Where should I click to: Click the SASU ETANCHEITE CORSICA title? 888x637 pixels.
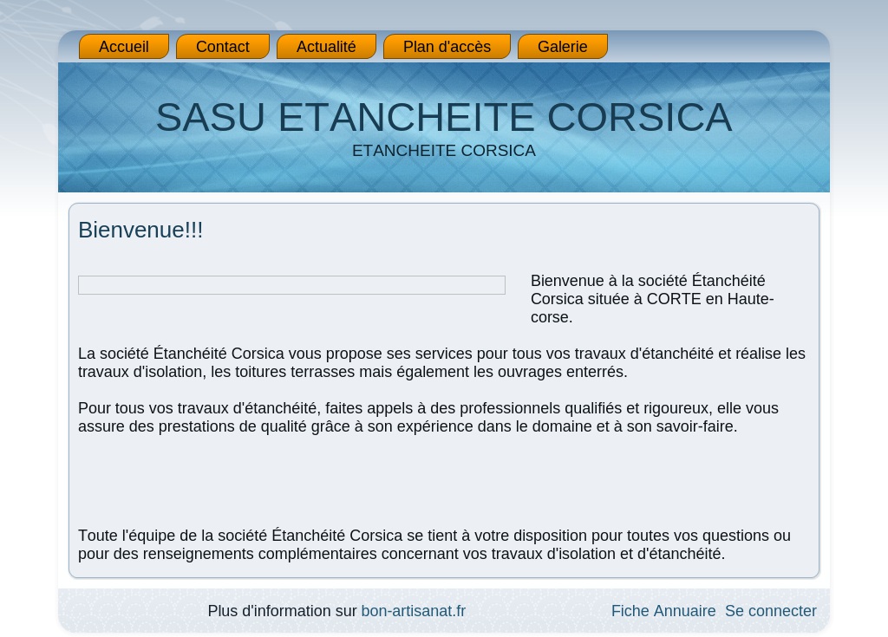tap(444, 117)
